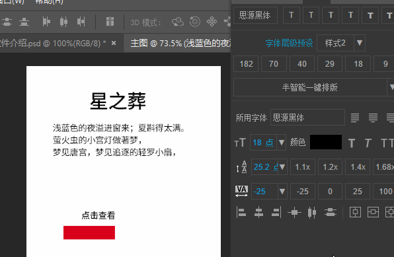Click center-vertically-in-canvas square icon
394x257 pixels.
point(373,212)
